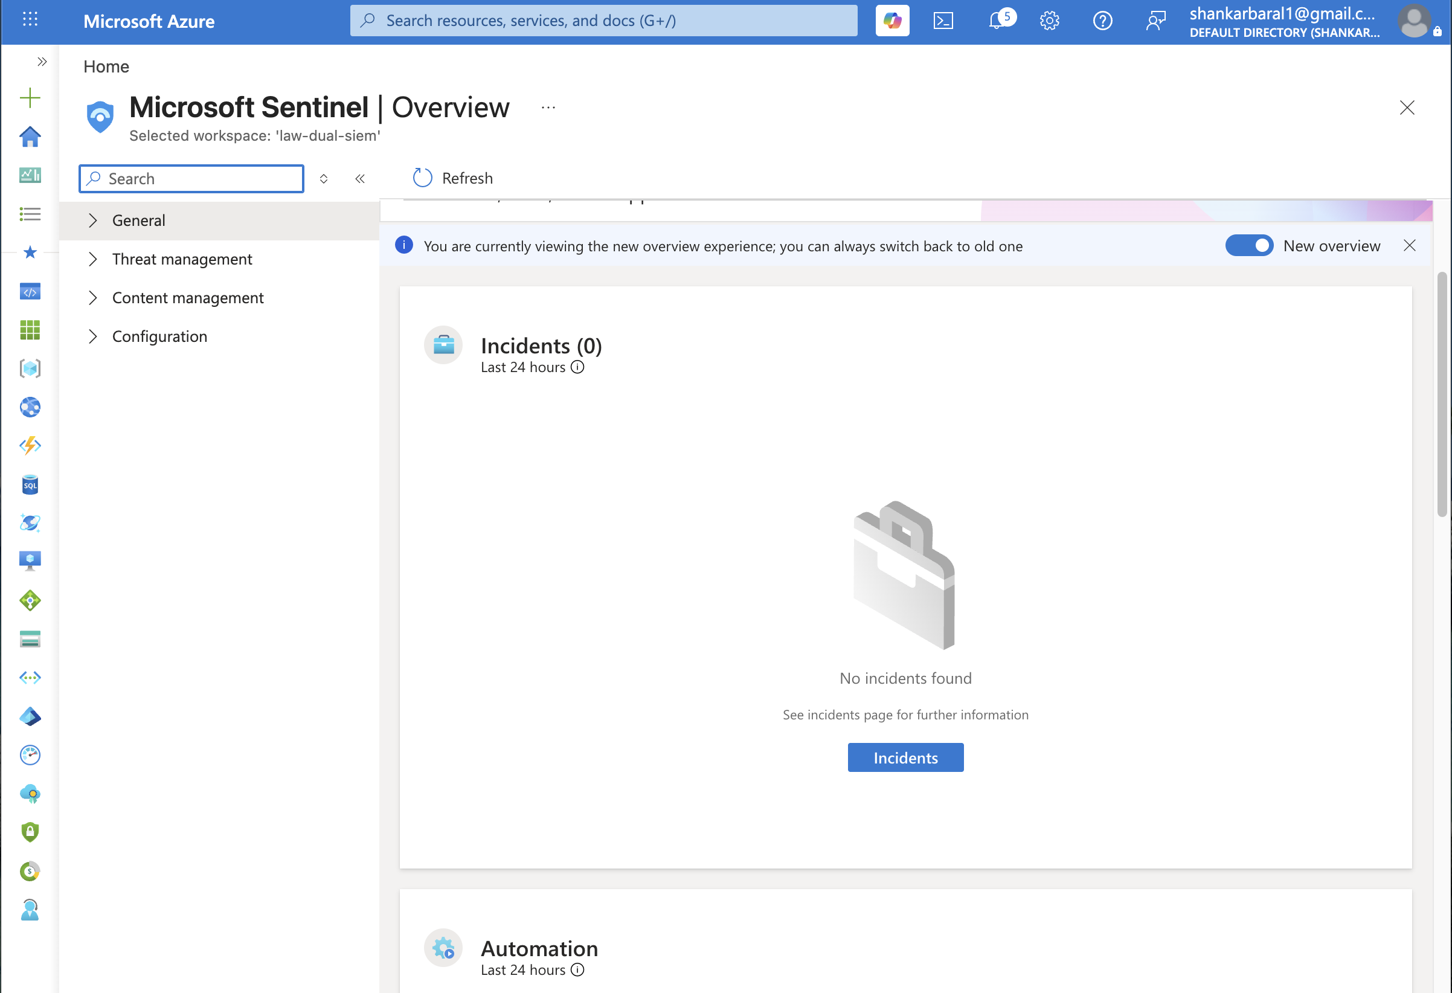
Task: Open the Microsoft Defender for Cloud shield icon
Action: (x=30, y=832)
